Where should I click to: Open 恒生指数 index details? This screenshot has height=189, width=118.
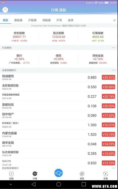(x=19, y=37)
